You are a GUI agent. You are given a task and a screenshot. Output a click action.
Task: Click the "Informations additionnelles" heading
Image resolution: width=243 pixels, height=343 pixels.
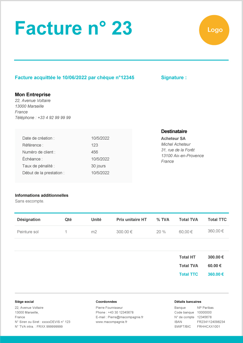coord(42,196)
